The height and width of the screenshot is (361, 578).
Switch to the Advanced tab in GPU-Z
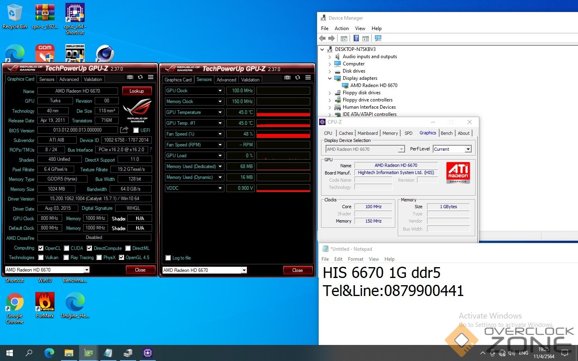69,79
